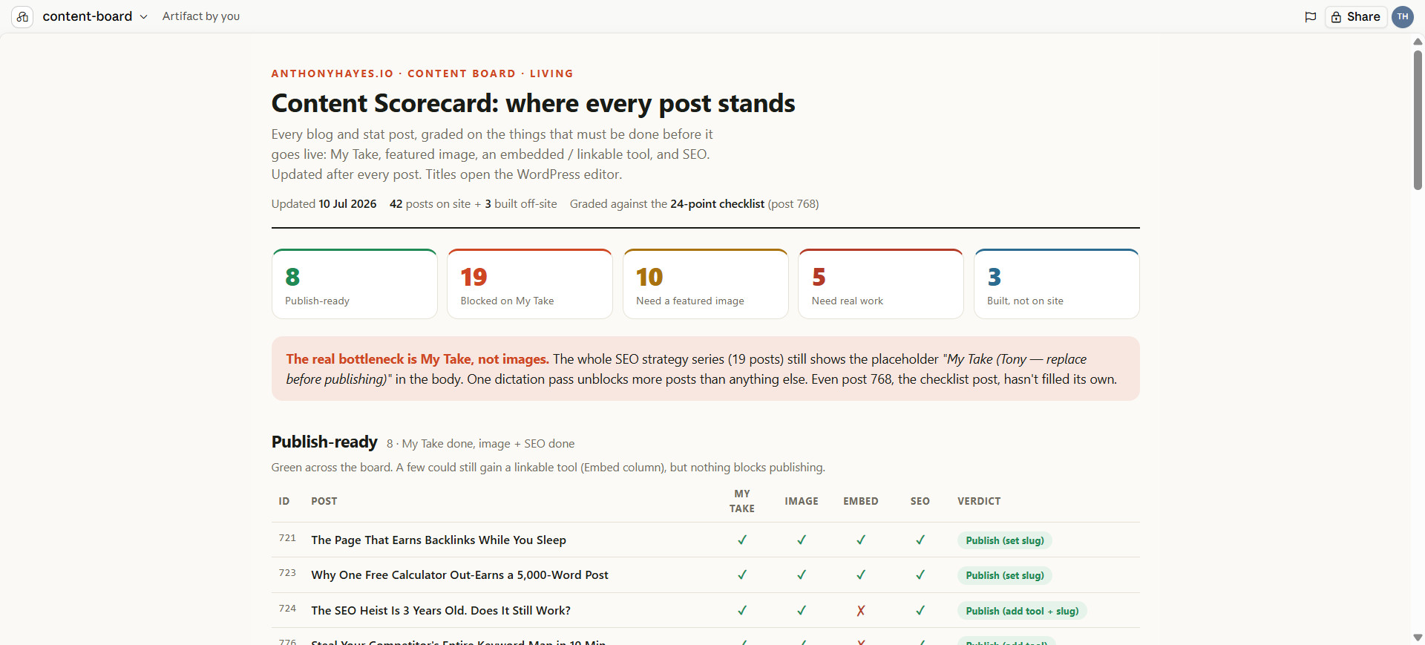Click the Image checkmark for post 723
Viewport: 1425px width, 645px height.
[x=802, y=575]
